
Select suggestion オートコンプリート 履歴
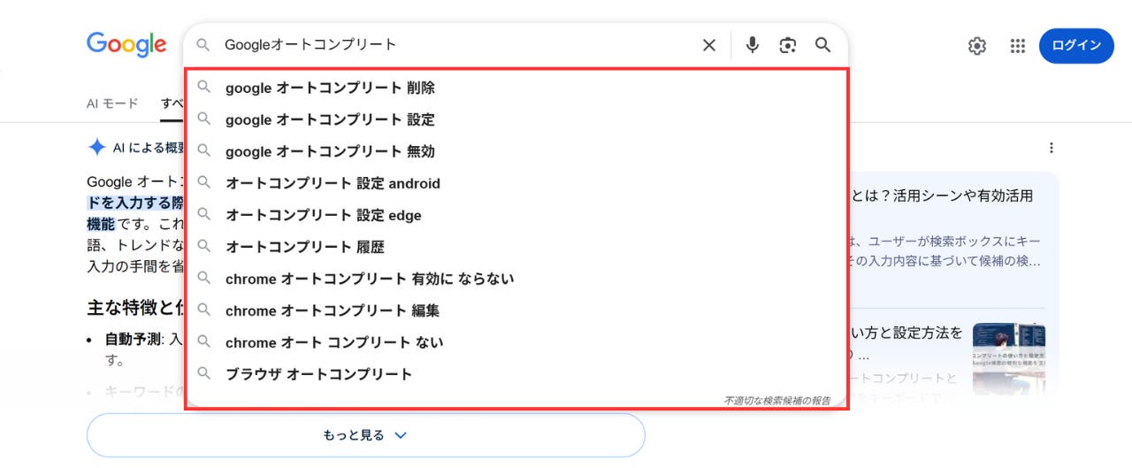pos(516,247)
